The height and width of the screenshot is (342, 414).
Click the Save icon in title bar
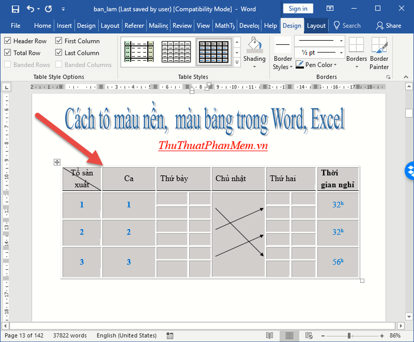[15, 9]
